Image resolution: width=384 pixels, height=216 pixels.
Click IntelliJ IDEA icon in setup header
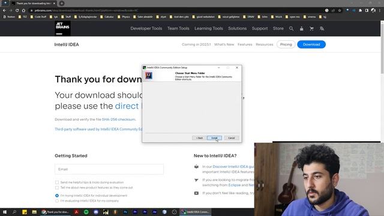tap(149, 76)
